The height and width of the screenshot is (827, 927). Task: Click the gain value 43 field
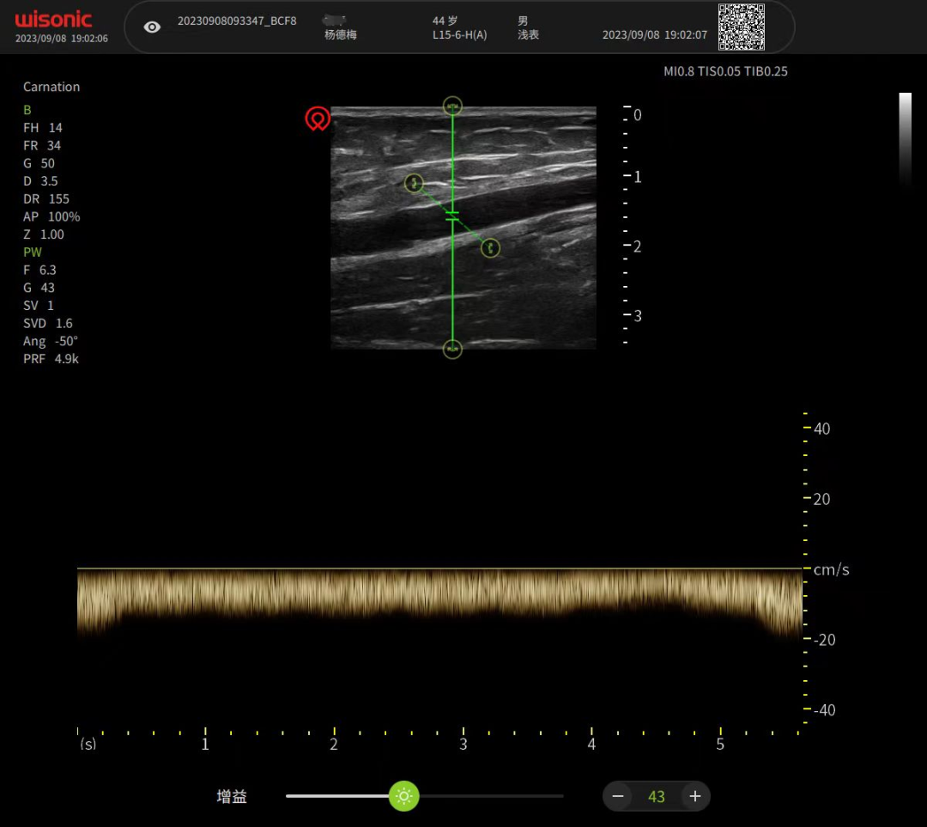click(657, 797)
